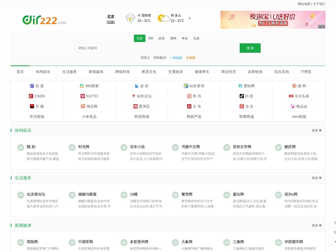Click the green 搜索 button
Screen dimensions: 336x252
(x=250, y=48)
